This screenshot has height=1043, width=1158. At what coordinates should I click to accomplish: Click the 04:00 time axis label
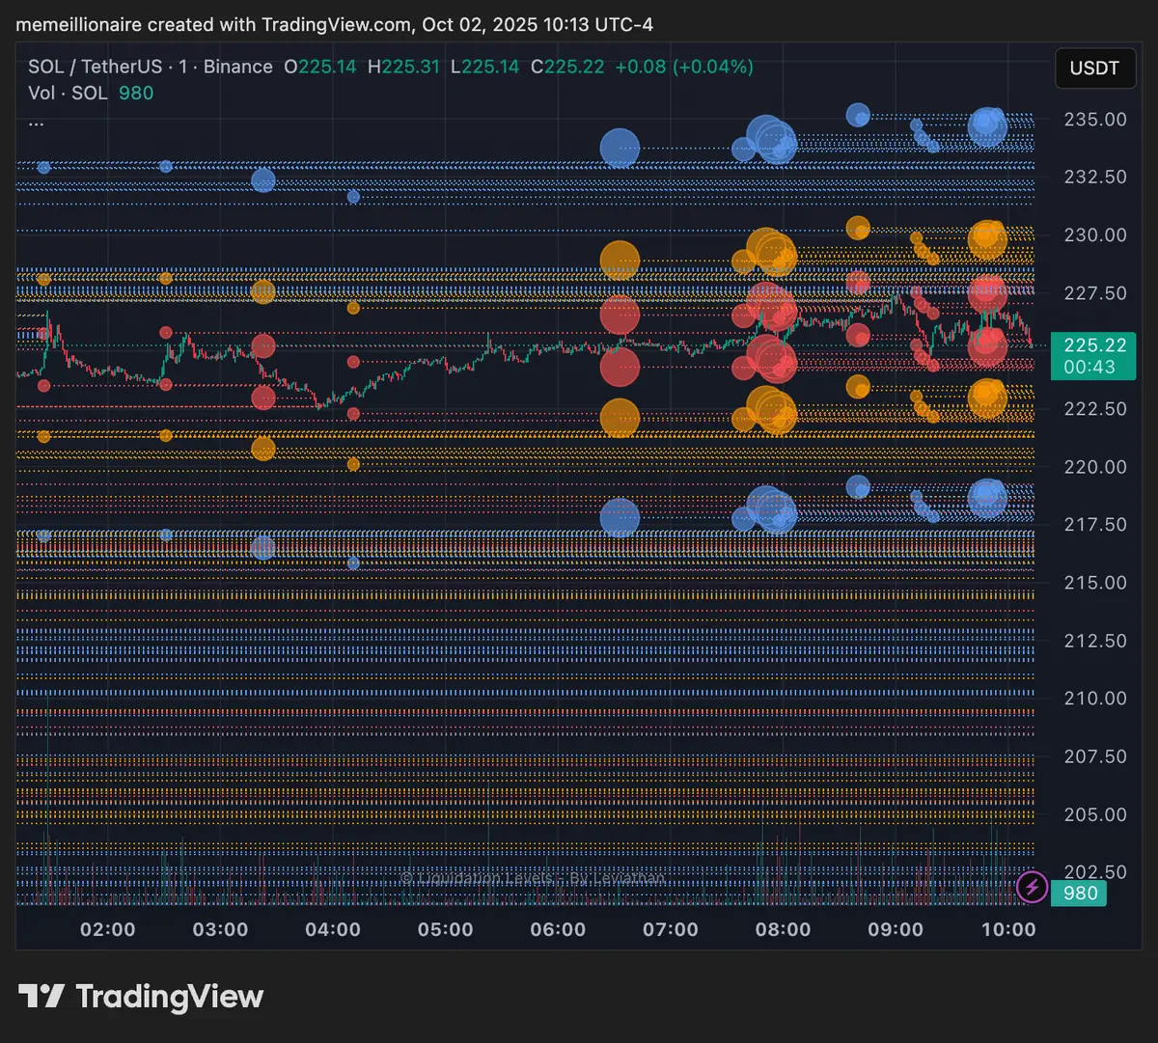(x=333, y=930)
